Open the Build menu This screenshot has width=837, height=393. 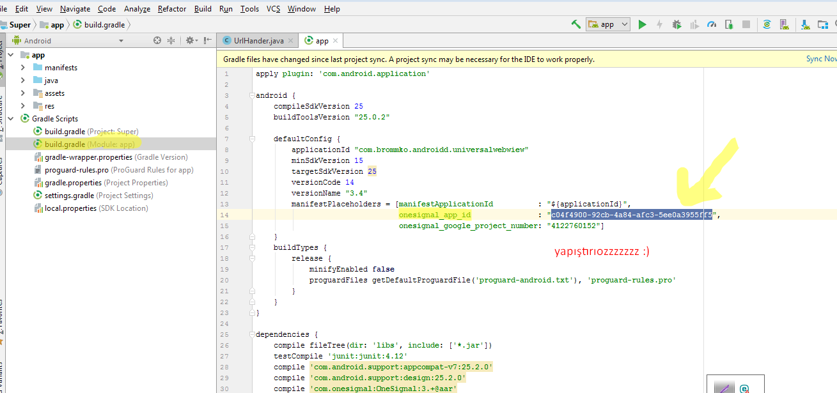click(203, 9)
